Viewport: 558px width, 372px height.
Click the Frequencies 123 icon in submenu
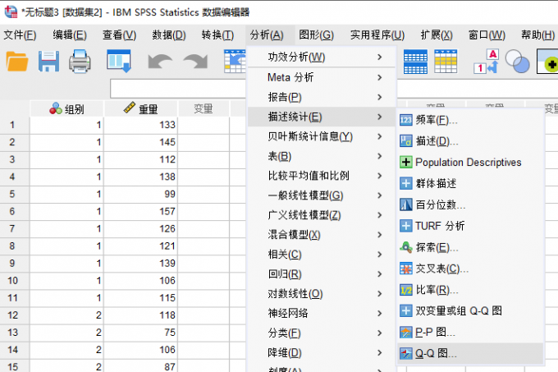[x=405, y=120]
